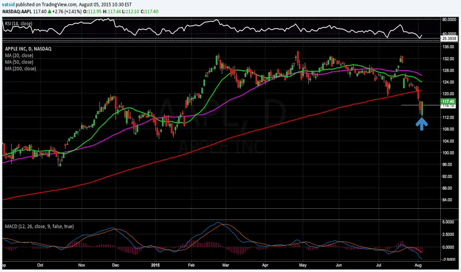Click the Jul label on time axis
Image resolution: width=461 pixels, height=272 pixels.
[x=379, y=265]
